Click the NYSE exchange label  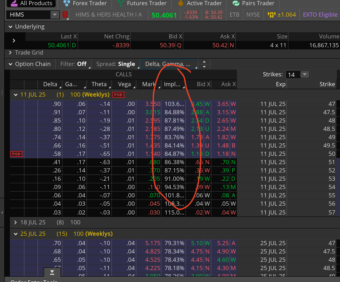click(253, 15)
